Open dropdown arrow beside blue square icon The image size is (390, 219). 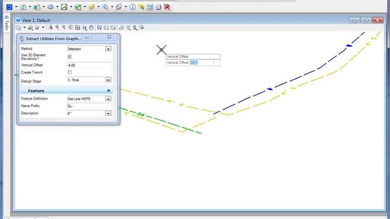(x=16, y=7)
